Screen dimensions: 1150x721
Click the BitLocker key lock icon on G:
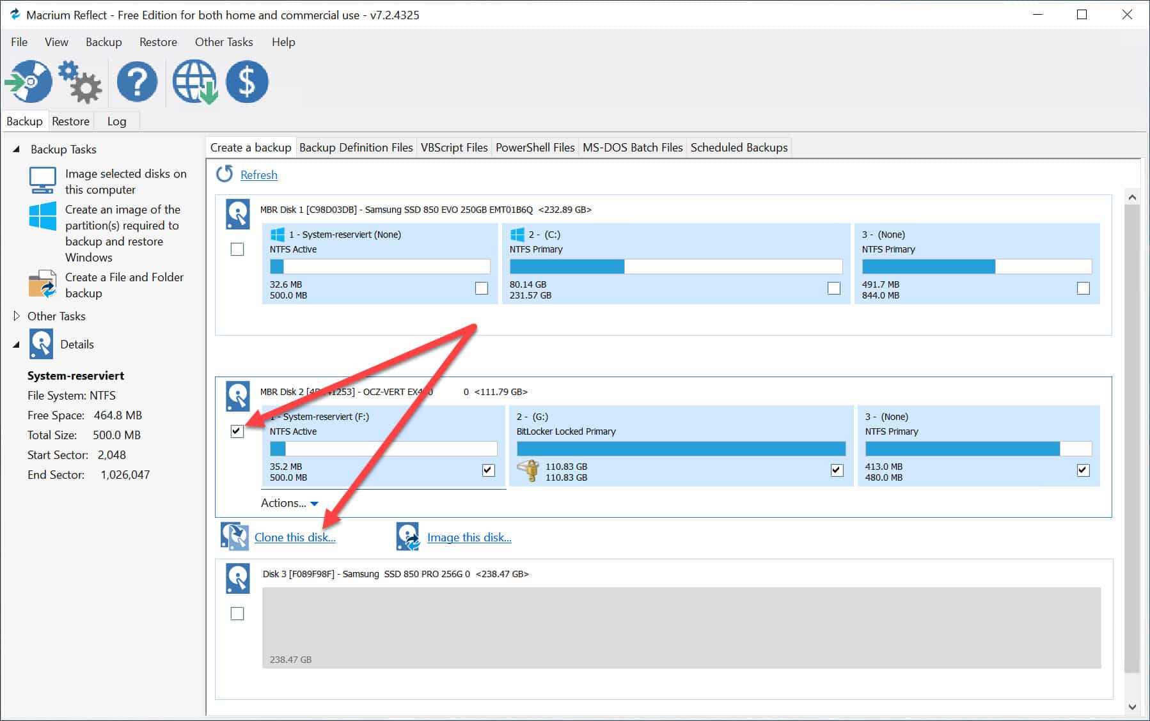528,471
